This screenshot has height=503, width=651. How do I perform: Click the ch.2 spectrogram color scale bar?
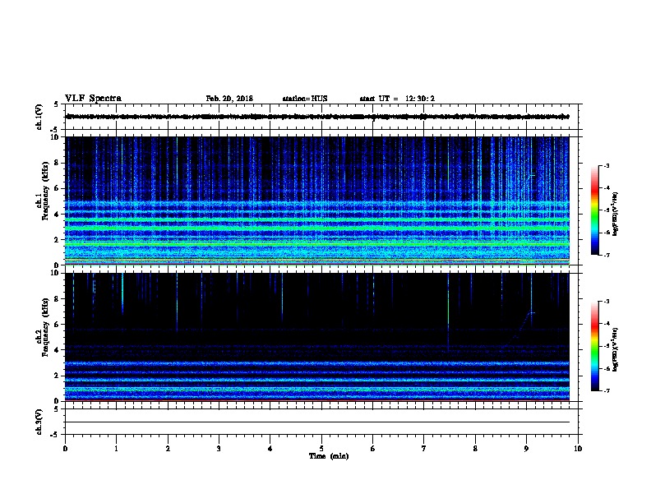(x=594, y=346)
